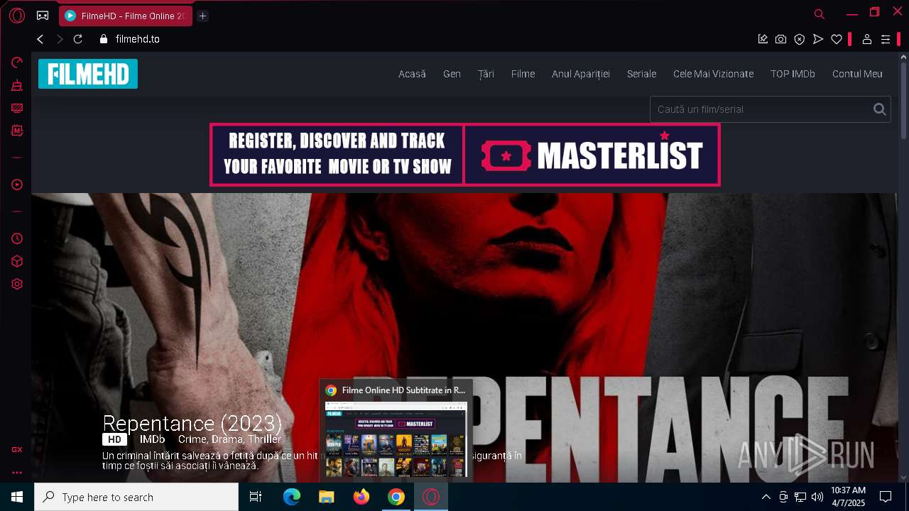Image resolution: width=909 pixels, height=511 pixels.
Task: Expand the Gen menu
Action: click(x=452, y=74)
